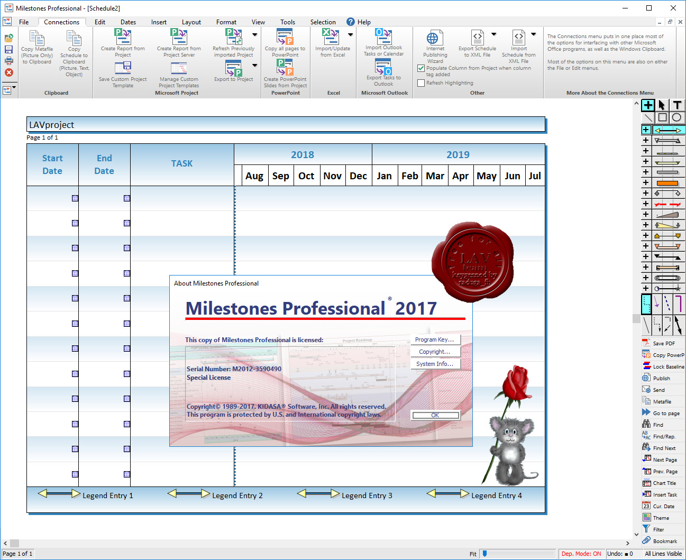686x560 pixels.
Task: Select the add-symbol plus tool in toolbox
Action: coord(648,105)
